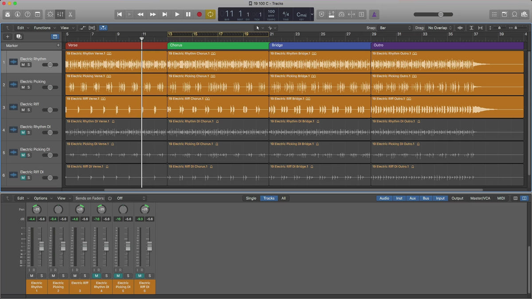532x299 pixels.
Task: Open the Library button at top left
Action: click(7, 14)
